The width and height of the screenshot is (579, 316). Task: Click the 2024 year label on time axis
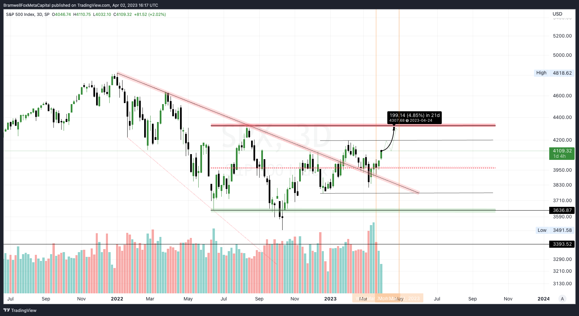pos(544,299)
